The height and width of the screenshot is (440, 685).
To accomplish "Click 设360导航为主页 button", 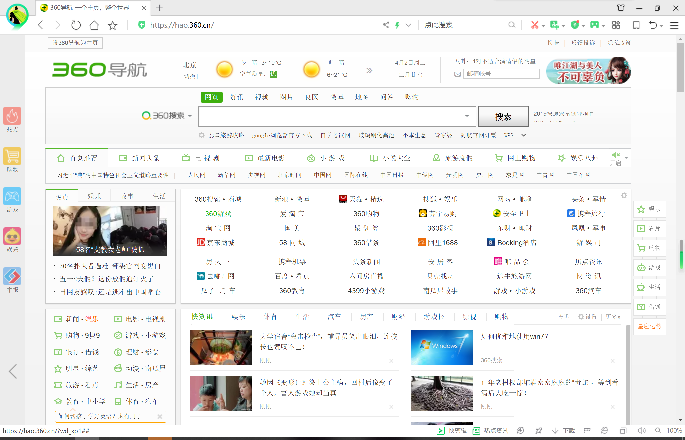I will 75,43.
